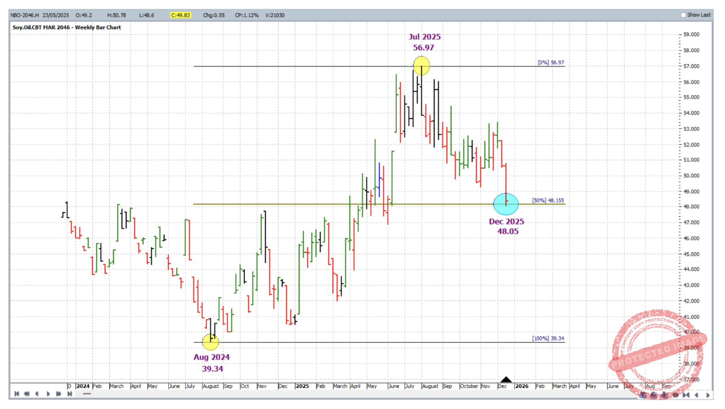The height and width of the screenshot is (409, 725).
Task: Jump to the last bar of the chart
Action: 69,394
